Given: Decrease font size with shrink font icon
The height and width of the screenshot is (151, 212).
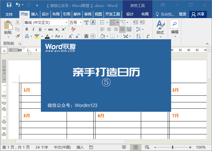Looking at the screenshot, I should pyautogui.click(x=77, y=36).
